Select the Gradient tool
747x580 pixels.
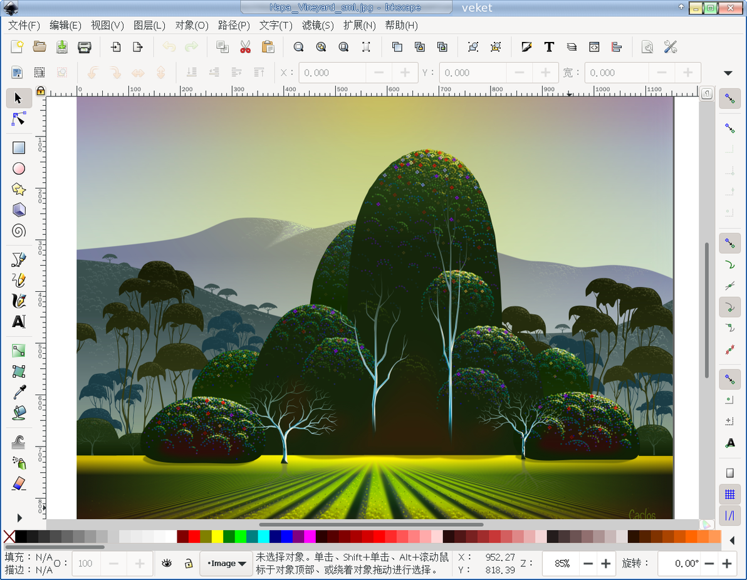click(x=19, y=351)
